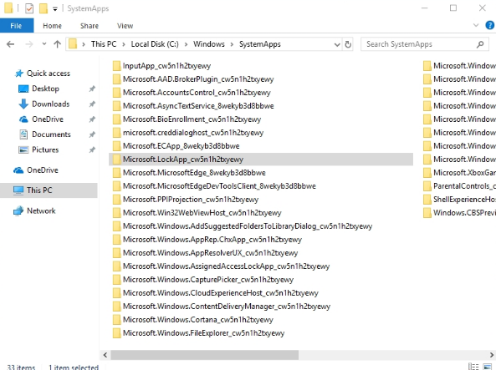This screenshot has width=496, height=370.
Task: Select Microsoft.Windows.CapturePicker folder name
Action: (x=208, y=280)
